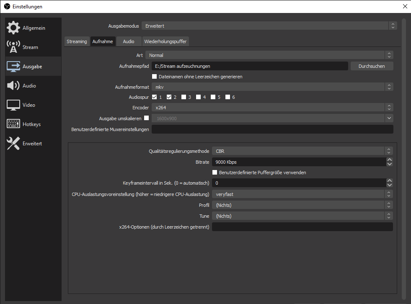Click the x264-Optionen text field
Image resolution: width=411 pixels, height=304 pixels.
[302, 227]
